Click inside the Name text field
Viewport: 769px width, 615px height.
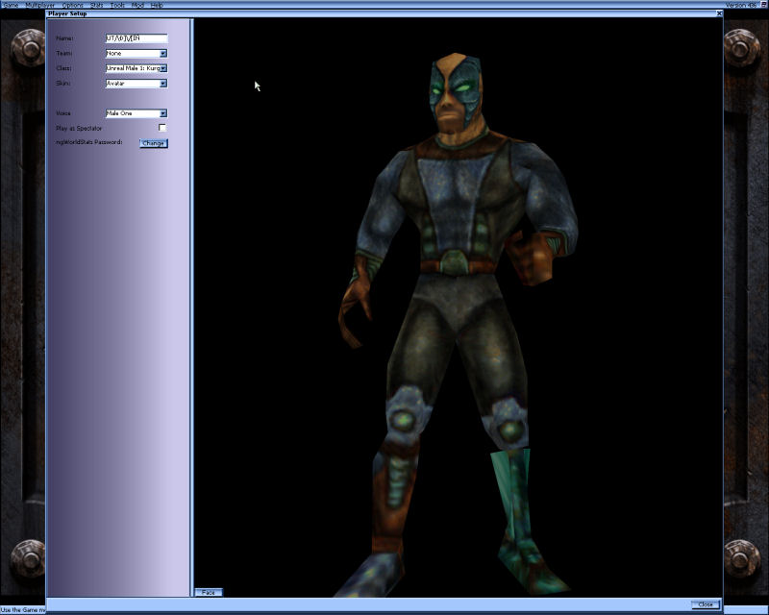[135, 37]
